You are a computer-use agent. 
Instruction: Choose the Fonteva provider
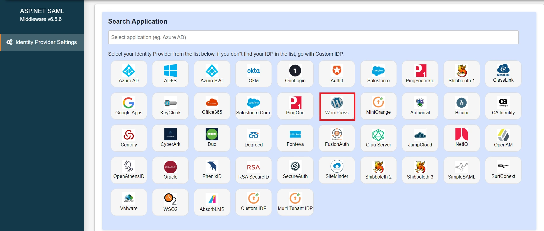(x=295, y=138)
